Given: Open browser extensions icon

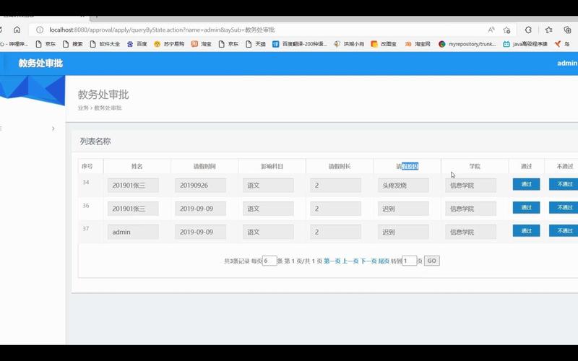Looking at the screenshot, I should pos(528,30).
